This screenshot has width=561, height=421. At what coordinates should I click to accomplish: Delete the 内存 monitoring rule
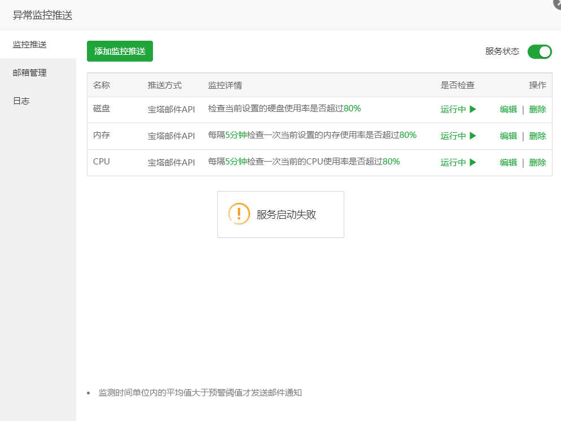pos(537,136)
